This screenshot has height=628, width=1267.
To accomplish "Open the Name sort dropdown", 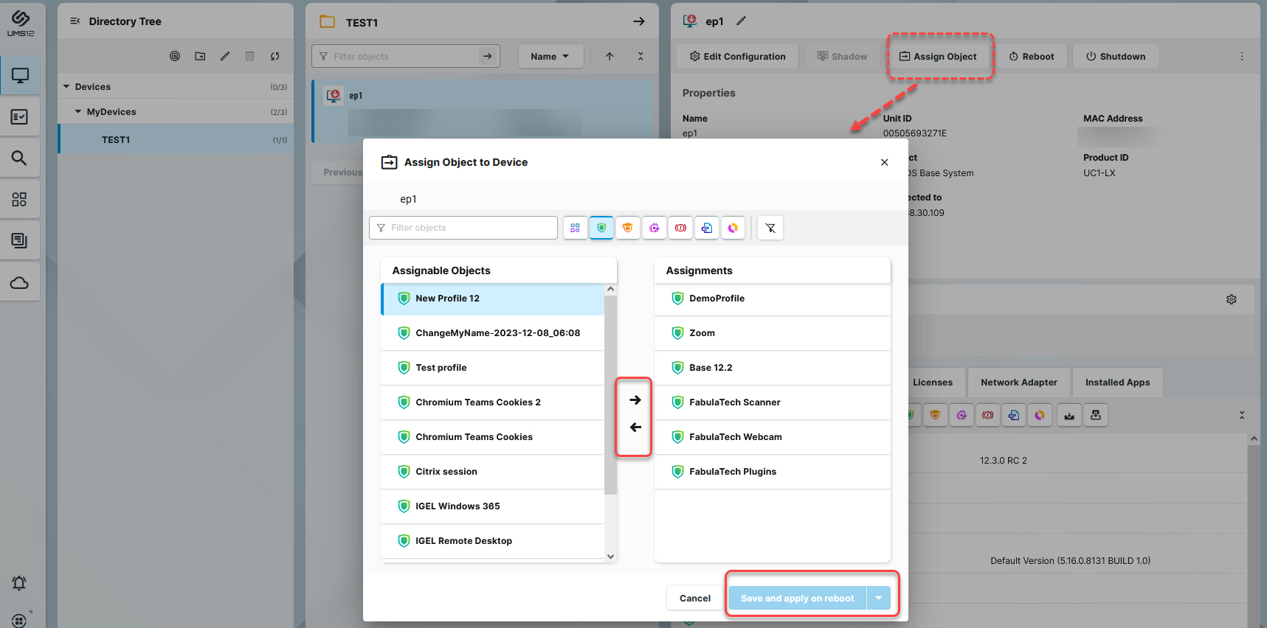I will (550, 57).
